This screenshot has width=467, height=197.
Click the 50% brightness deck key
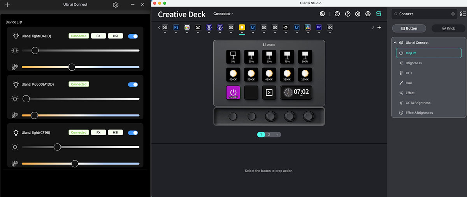[x=269, y=57]
